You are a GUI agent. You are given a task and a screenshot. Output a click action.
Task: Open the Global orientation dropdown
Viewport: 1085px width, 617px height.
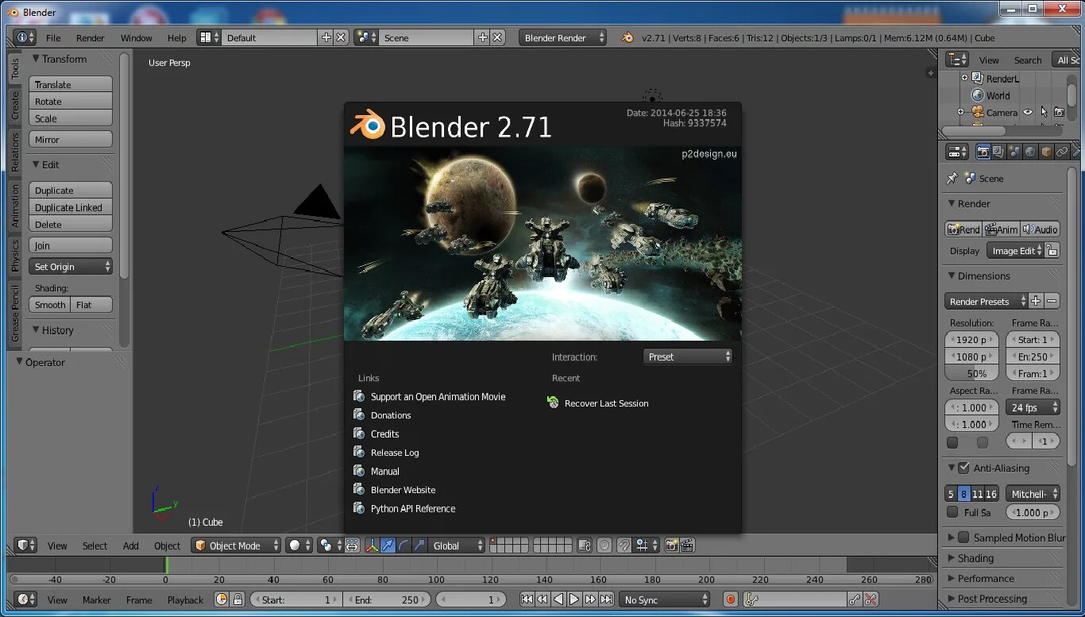click(x=457, y=546)
